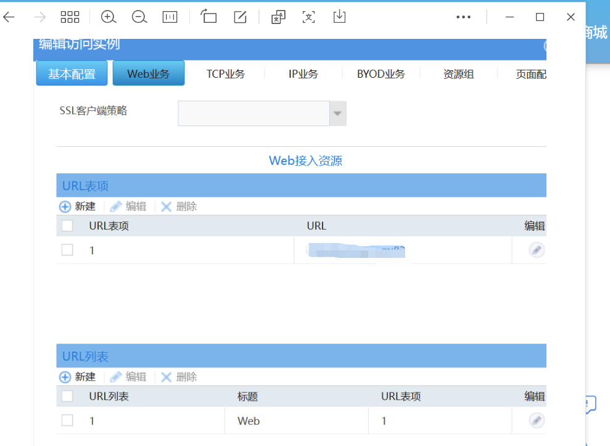The image size is (610, 446).
Task: Switch to the TCP业务 tab
Action: tap(226, 74)
